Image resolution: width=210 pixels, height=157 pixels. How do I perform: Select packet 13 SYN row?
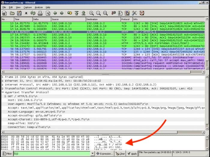(103, 23)
